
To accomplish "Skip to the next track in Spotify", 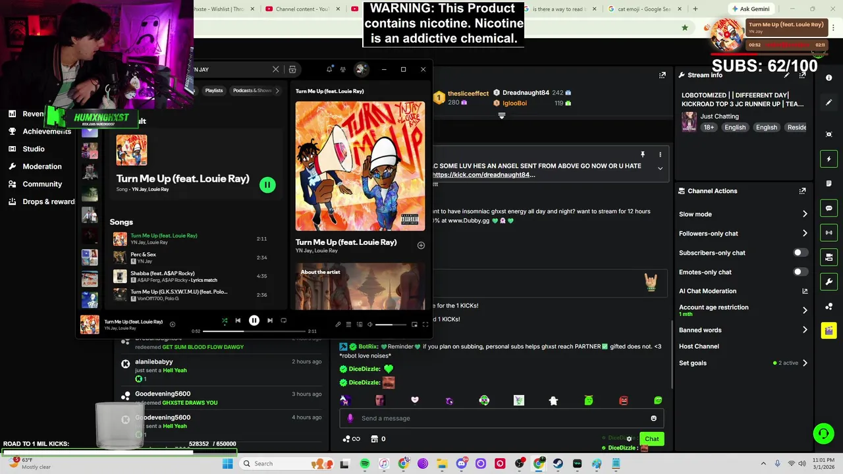I will [270, 321].
